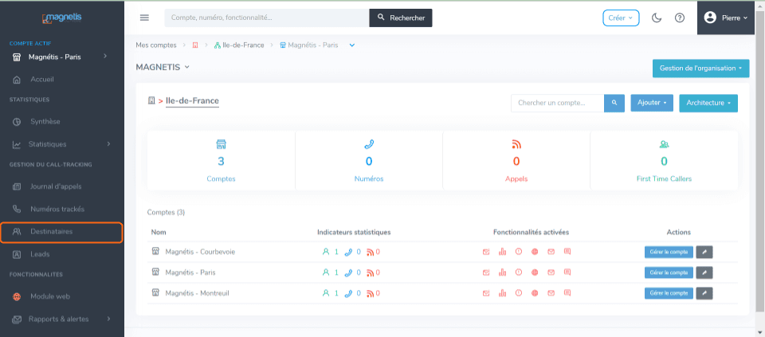Click the First Time Callers label

click(x=664, y=179)
